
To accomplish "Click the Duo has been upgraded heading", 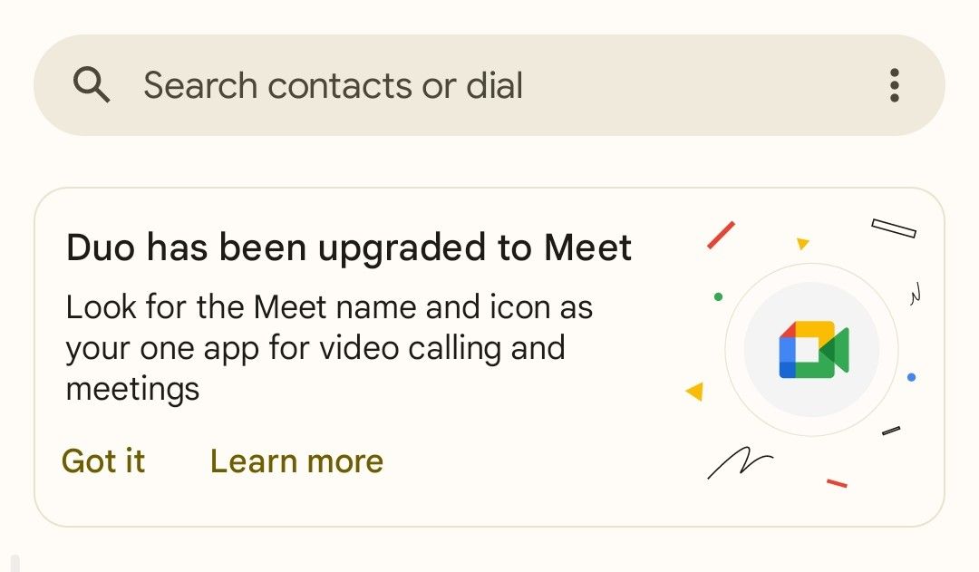I will pyautogui.click(x=348, y=247).
